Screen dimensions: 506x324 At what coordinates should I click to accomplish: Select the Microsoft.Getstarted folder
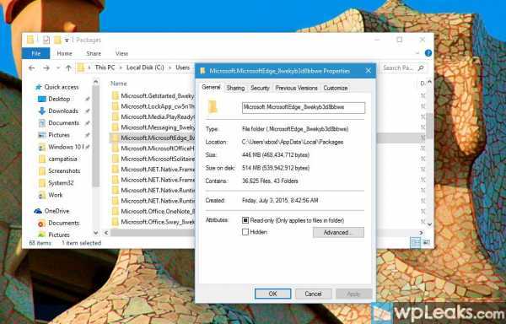[x=153, y=95]
